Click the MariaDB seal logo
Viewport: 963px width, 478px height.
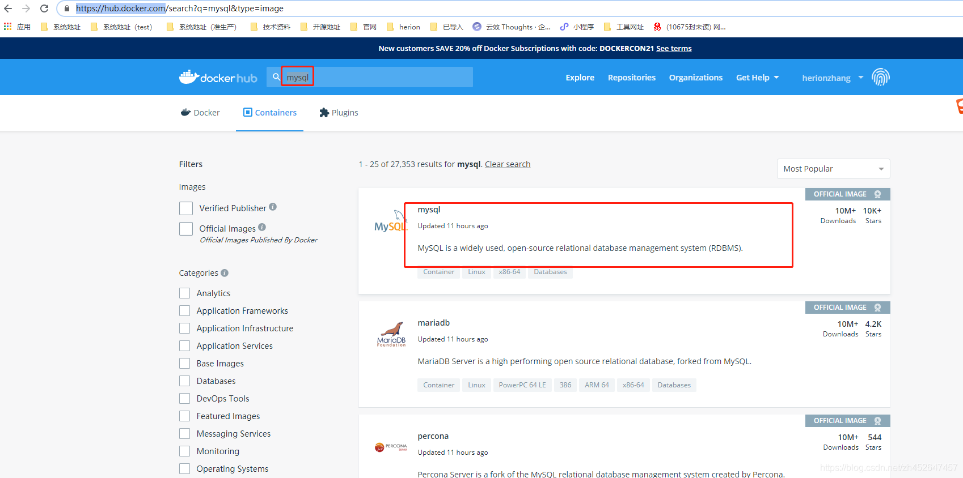click(x=391, y=334)
